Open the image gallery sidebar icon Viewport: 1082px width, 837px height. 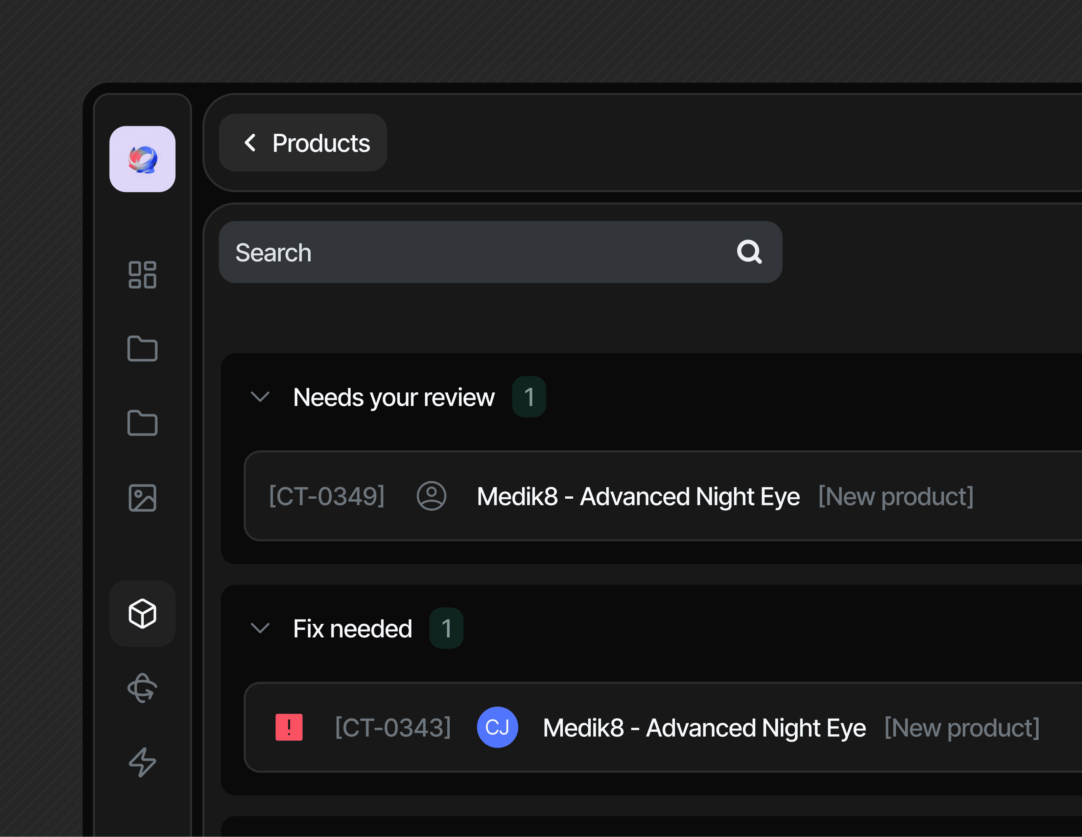(x=142, y=498)
